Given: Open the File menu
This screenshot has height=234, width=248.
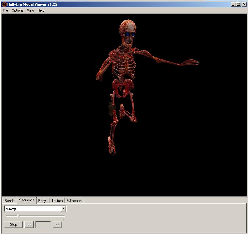Looking at the screenshot, I should click(x=5, y=10).
